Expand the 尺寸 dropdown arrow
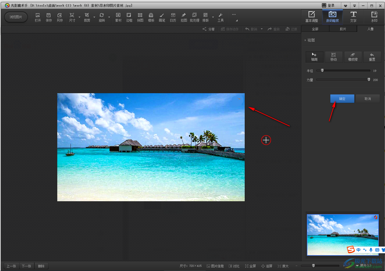 coord(79,17)
